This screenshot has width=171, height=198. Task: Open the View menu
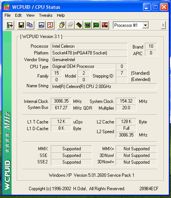pyautogui.click(x=30, y=15)
